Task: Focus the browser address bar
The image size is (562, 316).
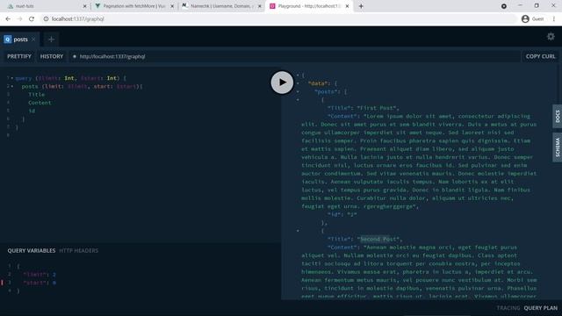Action: (x=279, y=19)
